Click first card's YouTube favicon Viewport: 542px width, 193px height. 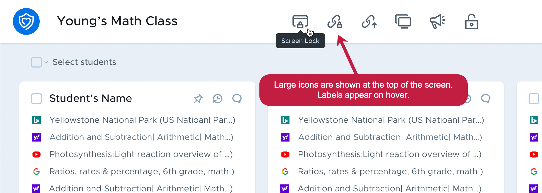(36, 154)
